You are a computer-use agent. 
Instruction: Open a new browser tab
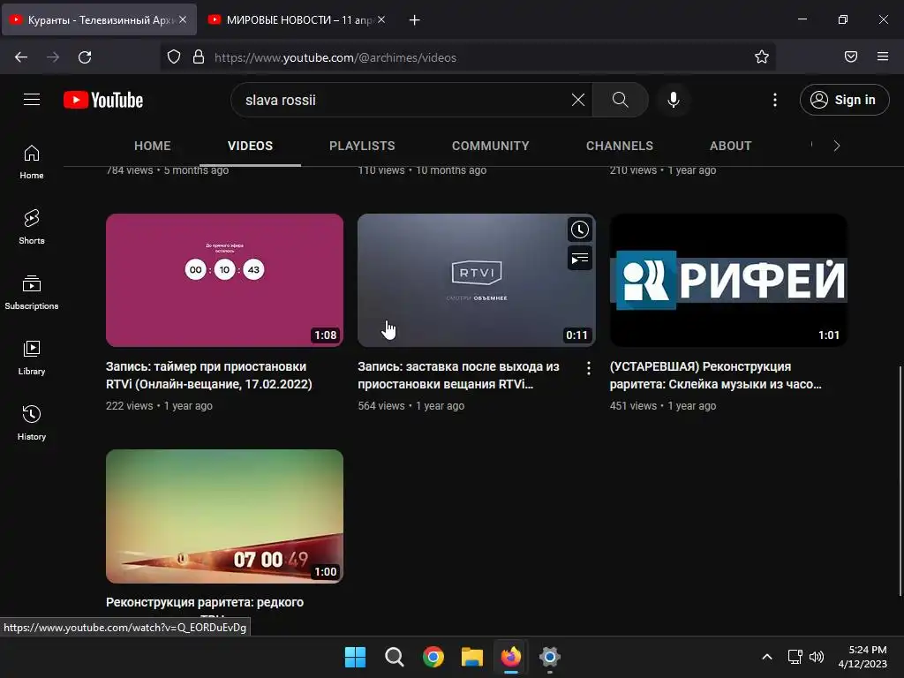tap(415, 20)
